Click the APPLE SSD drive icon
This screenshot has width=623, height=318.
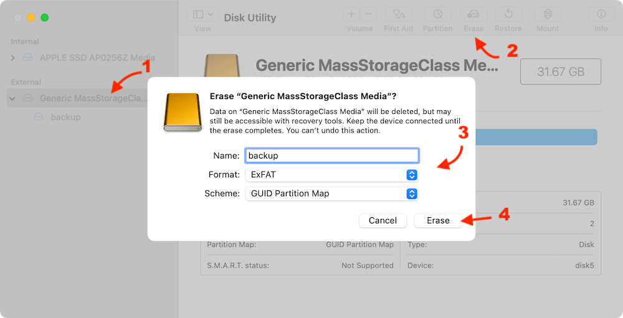(27, 58)
